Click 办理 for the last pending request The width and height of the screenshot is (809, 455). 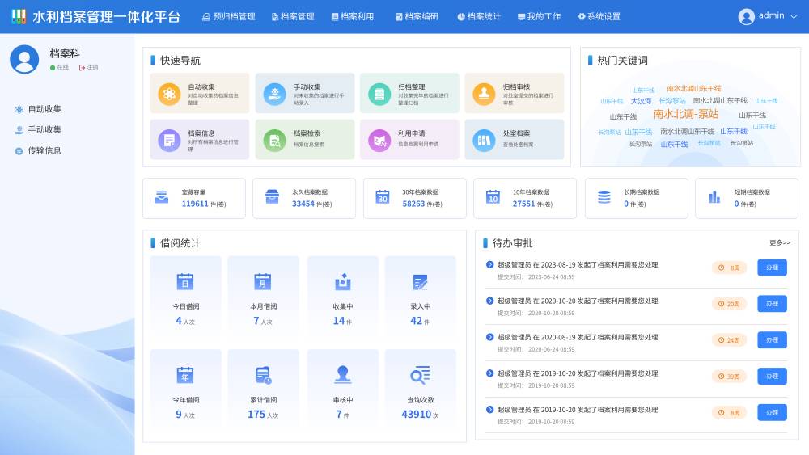click(x=772, y=412)
